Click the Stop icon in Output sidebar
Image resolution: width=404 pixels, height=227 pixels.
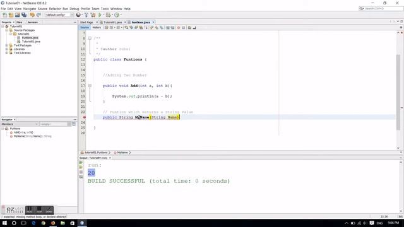(x=81, y=172)
